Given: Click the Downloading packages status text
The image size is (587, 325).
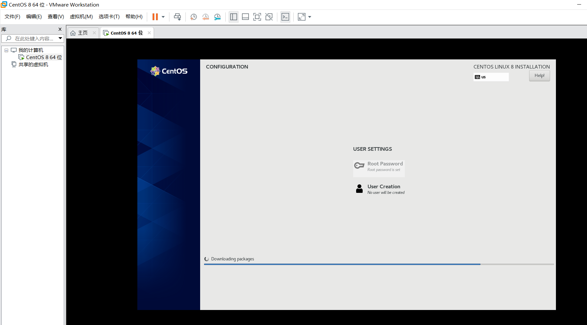Looking at the screenshot, I should point(233,259).
